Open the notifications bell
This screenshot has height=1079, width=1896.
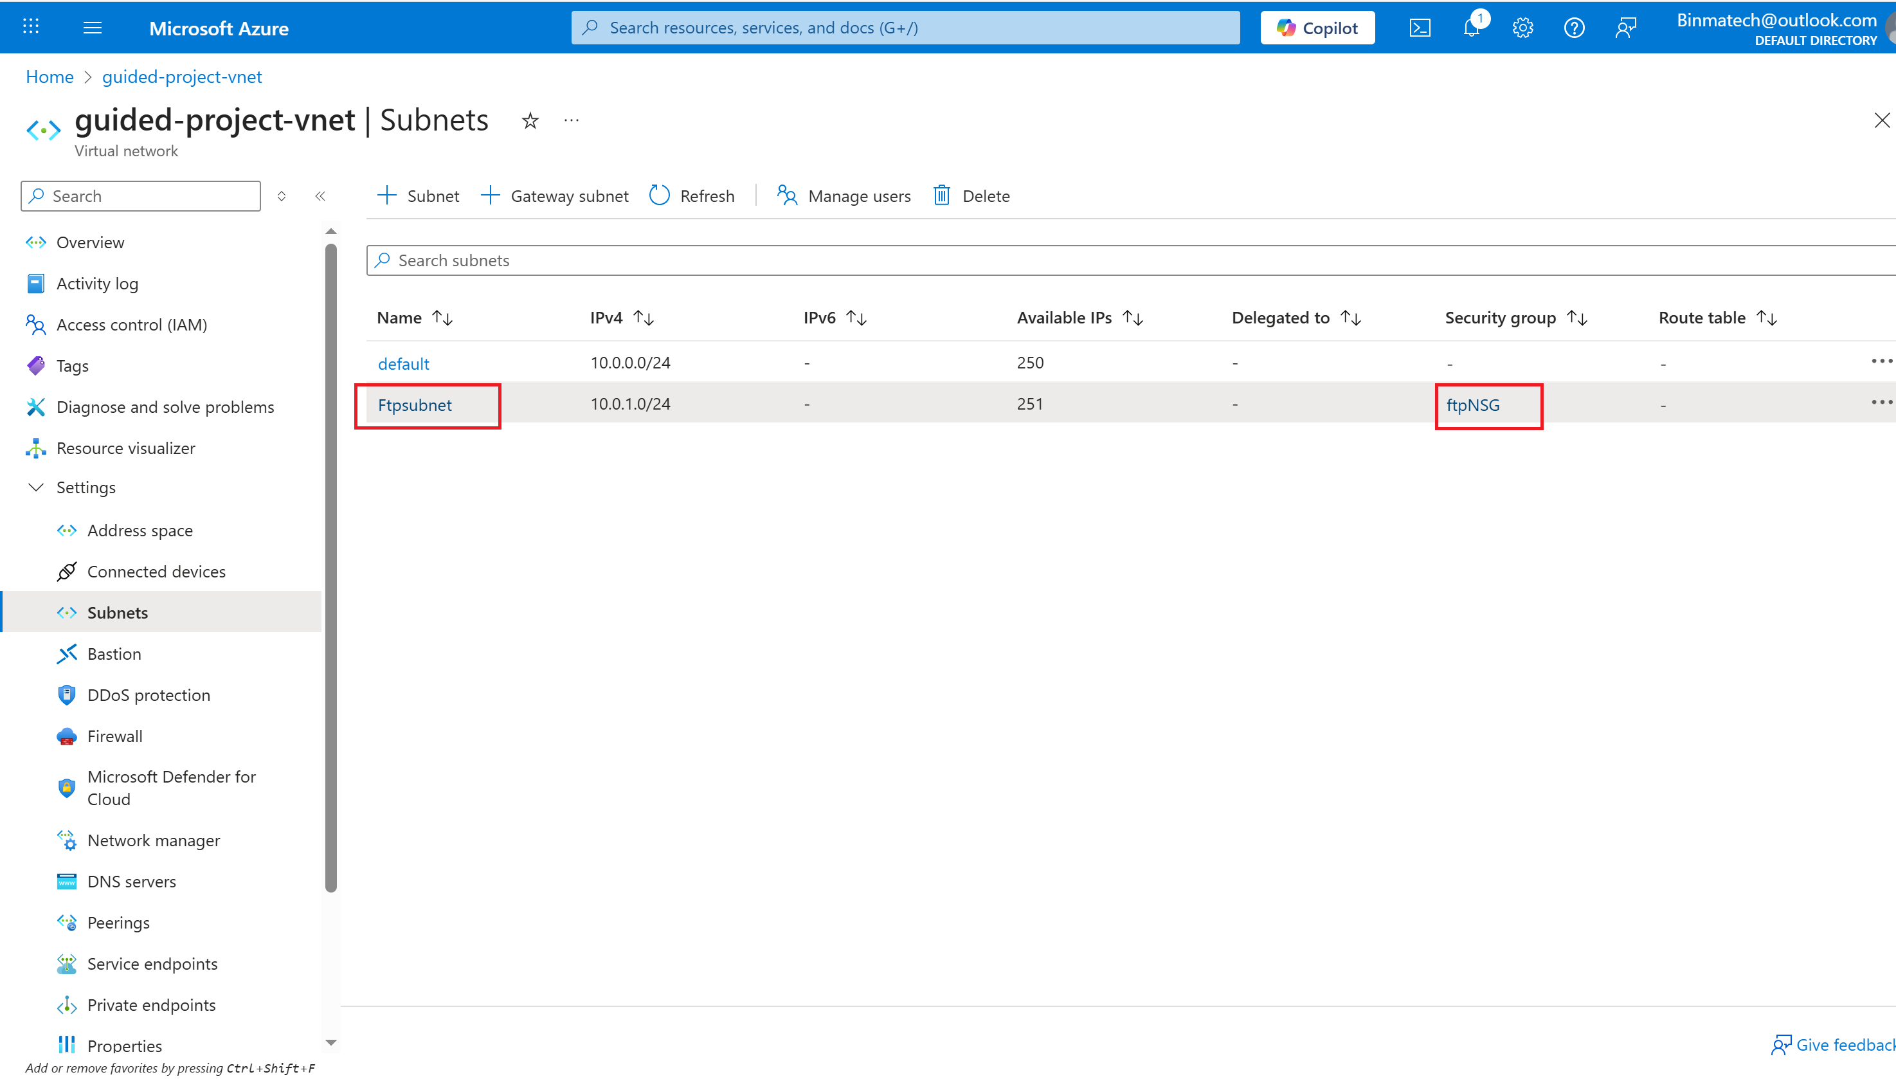1472,28
